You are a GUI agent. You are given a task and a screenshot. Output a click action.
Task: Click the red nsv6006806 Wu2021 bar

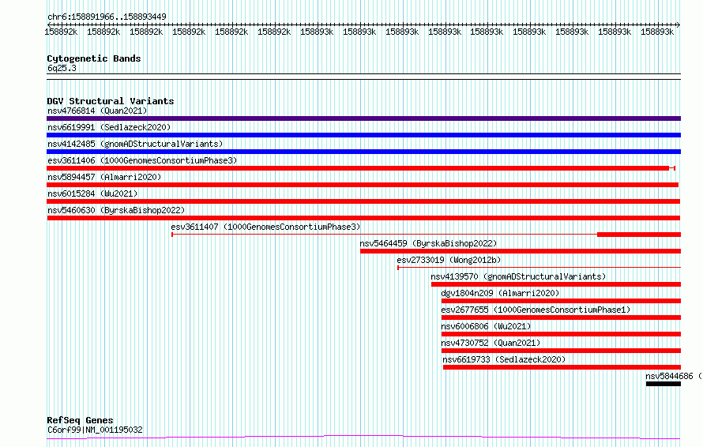pos(561,334)
